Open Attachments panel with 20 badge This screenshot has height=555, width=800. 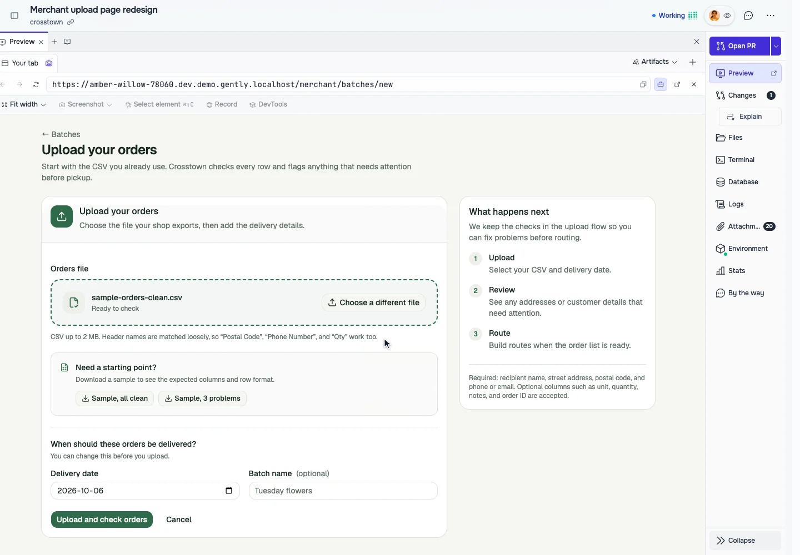click(745, 226)
